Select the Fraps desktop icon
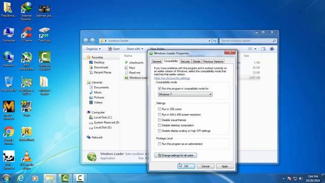Image resolution: width=325 pixels, height=183 pixels. click(26, 109)
